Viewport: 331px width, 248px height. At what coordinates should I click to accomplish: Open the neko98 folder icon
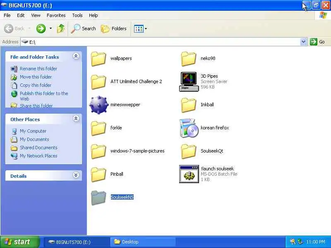[189, 59]
